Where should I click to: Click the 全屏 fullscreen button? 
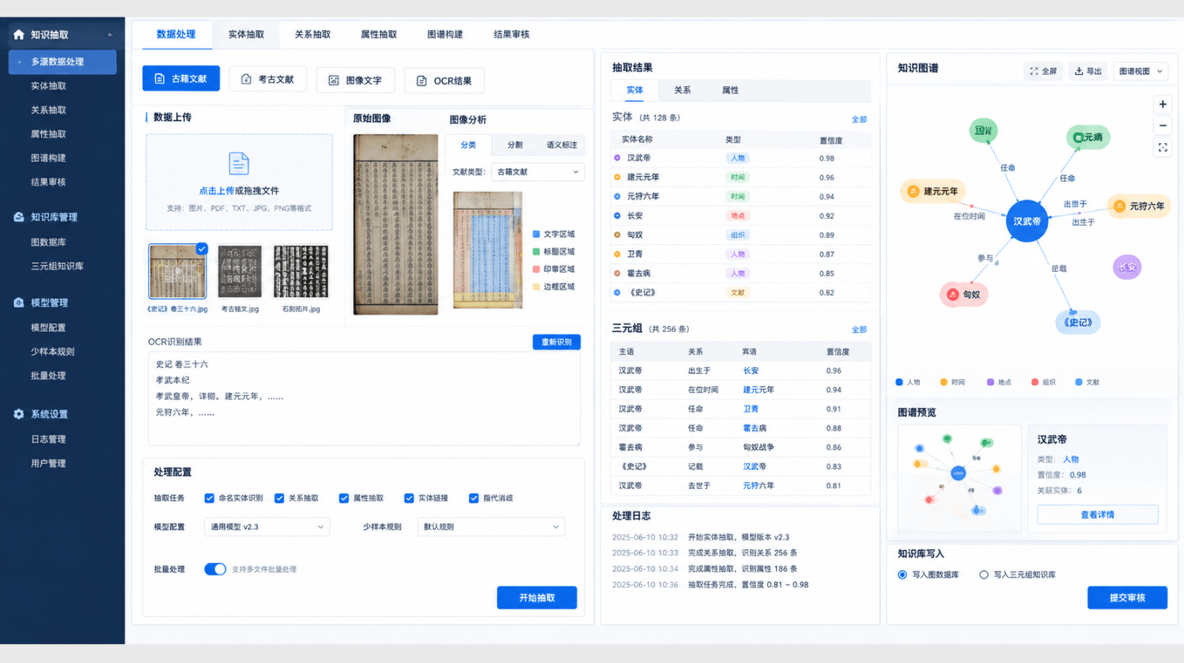1043,71
